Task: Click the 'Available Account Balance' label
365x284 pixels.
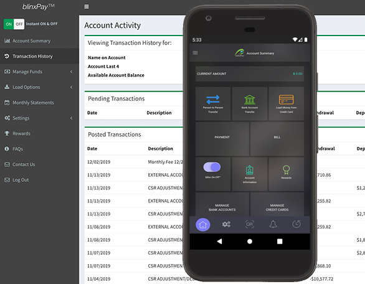Action: 116,75
